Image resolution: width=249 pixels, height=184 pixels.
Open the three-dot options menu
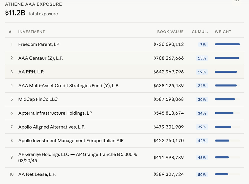[x=237, y=1]
